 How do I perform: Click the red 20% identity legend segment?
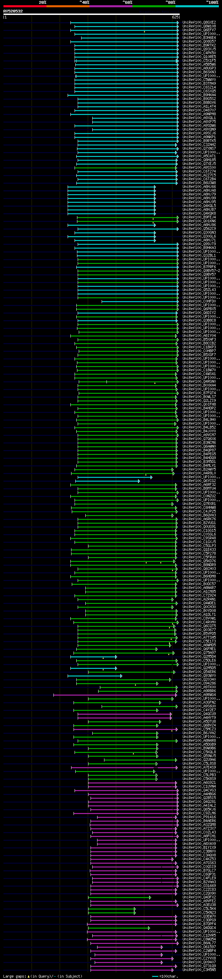(x=25, y=6)
